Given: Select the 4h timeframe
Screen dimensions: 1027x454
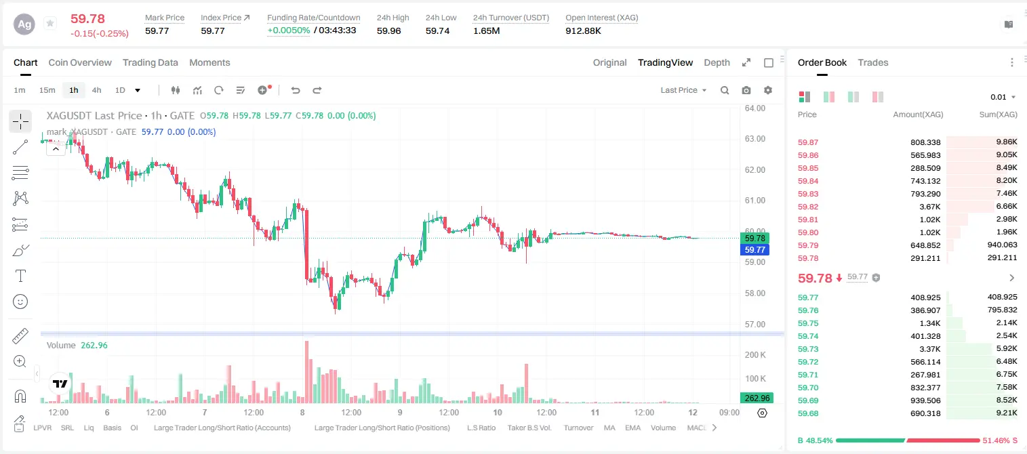Looking at the screenshot, I should point(97,90).
